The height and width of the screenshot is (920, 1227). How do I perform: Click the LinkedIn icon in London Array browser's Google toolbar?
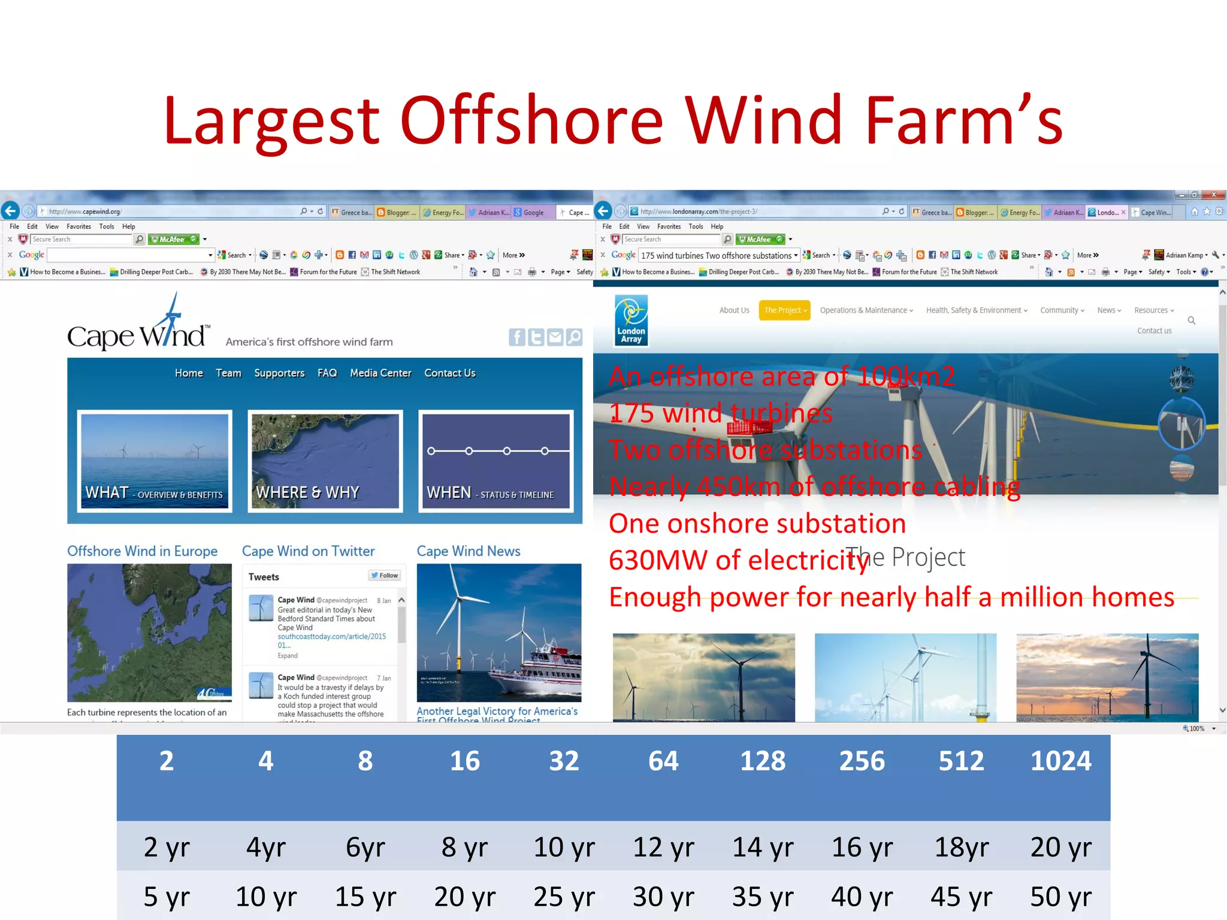click(x=956, y=255)
